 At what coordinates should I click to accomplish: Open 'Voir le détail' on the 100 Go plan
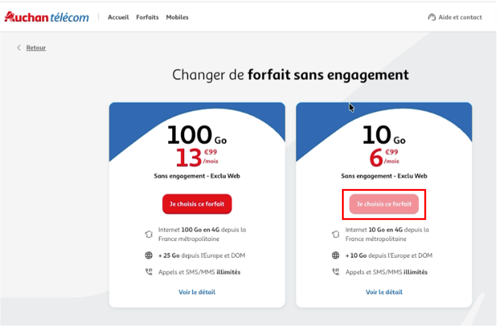point(197,292)
